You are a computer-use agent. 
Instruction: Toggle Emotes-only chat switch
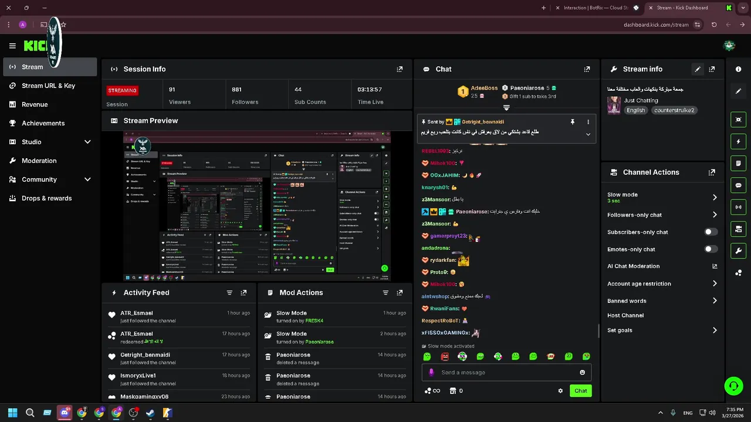(711, 249)
